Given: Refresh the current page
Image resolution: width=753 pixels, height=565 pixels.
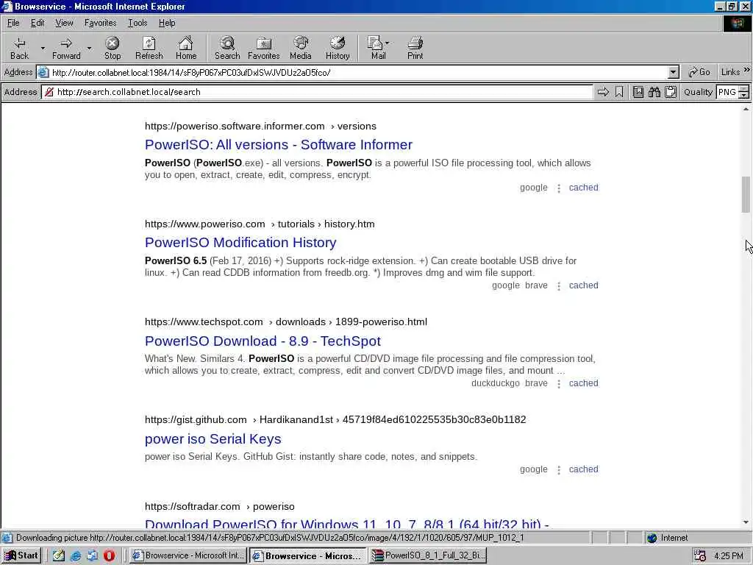Looking at the screenshot, I should tap(149, 48).
